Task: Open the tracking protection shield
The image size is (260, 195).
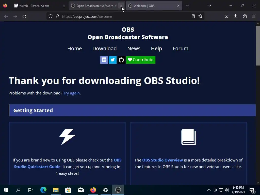Action: (x=51, y=17)
